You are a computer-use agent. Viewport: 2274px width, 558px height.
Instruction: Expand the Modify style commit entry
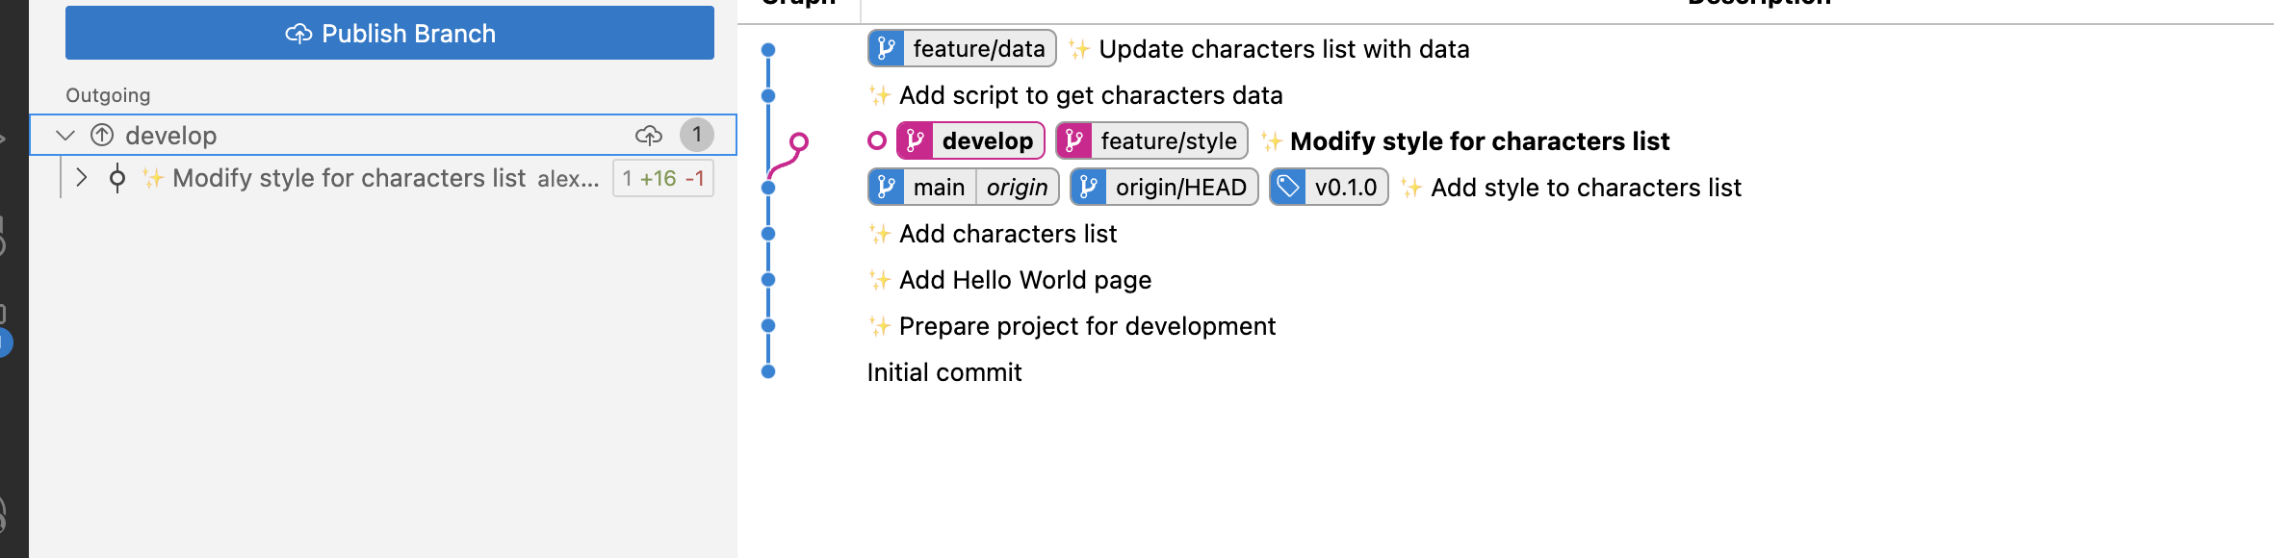82,178
